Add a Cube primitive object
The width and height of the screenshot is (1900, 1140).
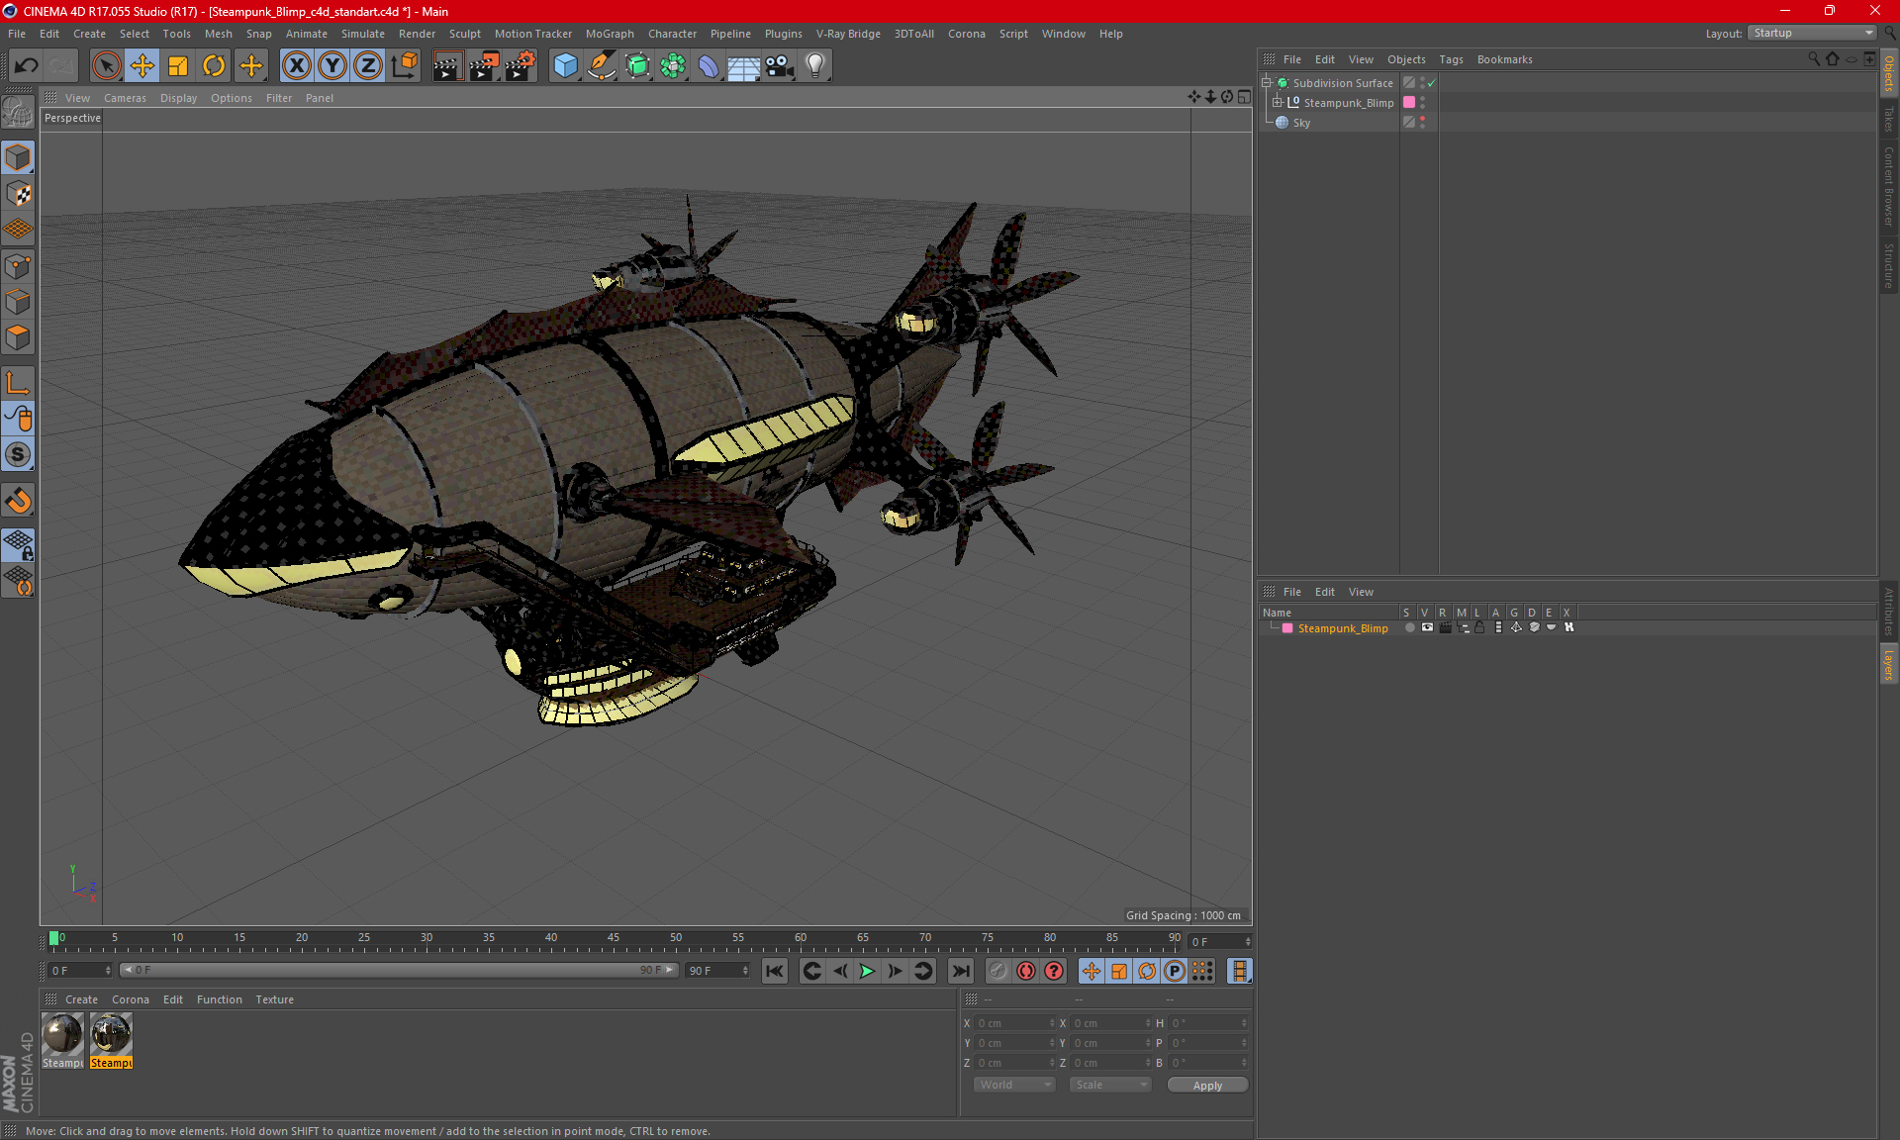point(565,66)
